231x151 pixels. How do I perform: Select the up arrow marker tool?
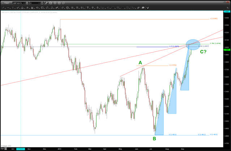(93, 8)
